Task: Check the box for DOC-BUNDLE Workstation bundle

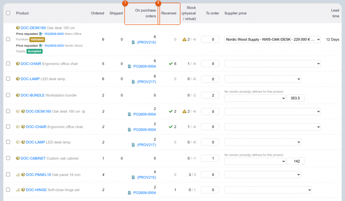Action: 8,95
